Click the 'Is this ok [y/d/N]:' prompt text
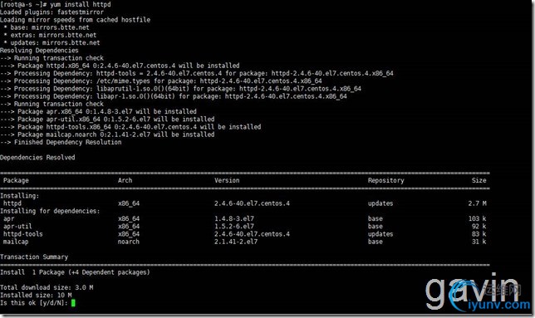The height and width of the screenshot is (318, 535). 34,303
